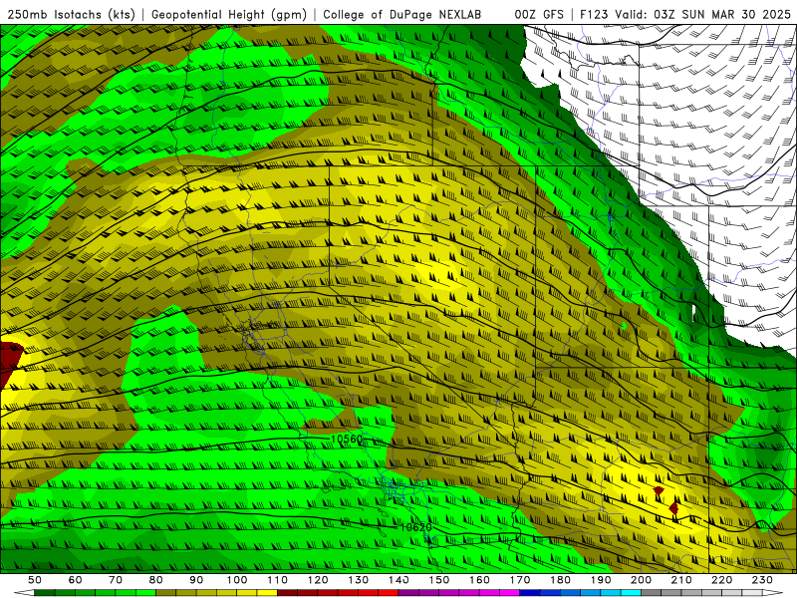This screenshot has width=797, height=598.
Task: Click the 10620 height contour label
Action: pos(415,527)
